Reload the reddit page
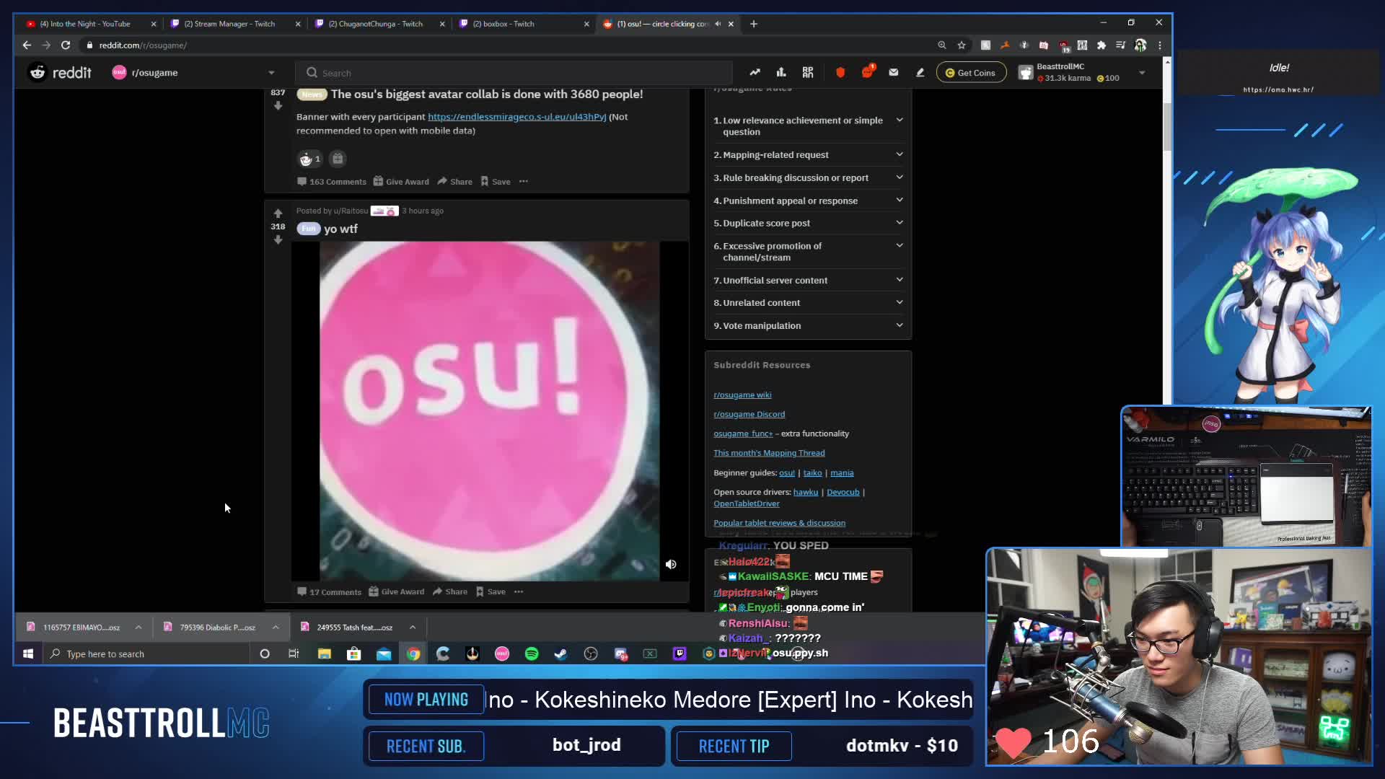Image resolution: width=1385 pixels, height=779 pixels. coord(66,45)
